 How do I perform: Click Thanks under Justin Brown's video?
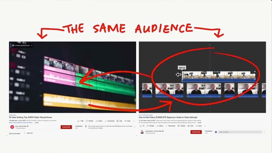pyautogui.click(x=181, y=126)
